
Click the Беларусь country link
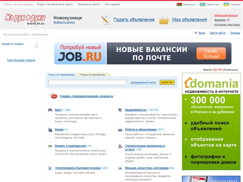(189, 4)
